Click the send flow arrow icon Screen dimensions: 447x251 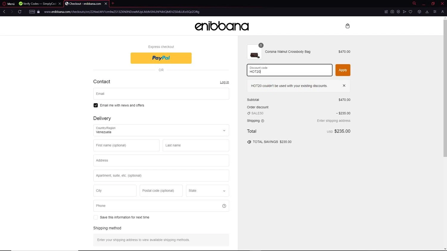coord(404,12)
